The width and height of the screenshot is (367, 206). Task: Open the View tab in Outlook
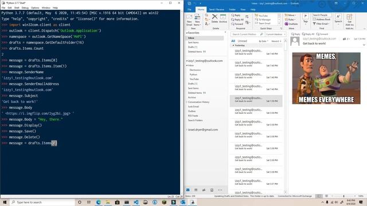[243, 10]
